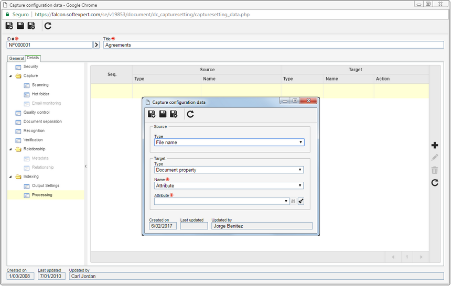Click the dialog Updated by field Jorge Benitez

click(x=262, y=226)
